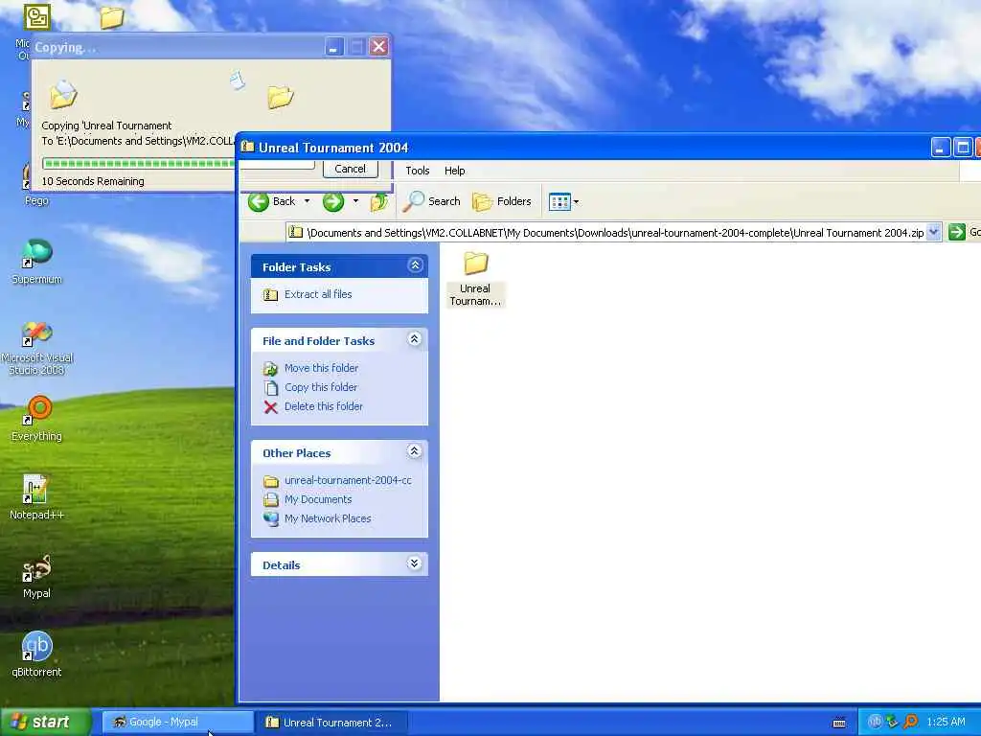Open dropdown arrow next to Forward button

coord(355,201)
